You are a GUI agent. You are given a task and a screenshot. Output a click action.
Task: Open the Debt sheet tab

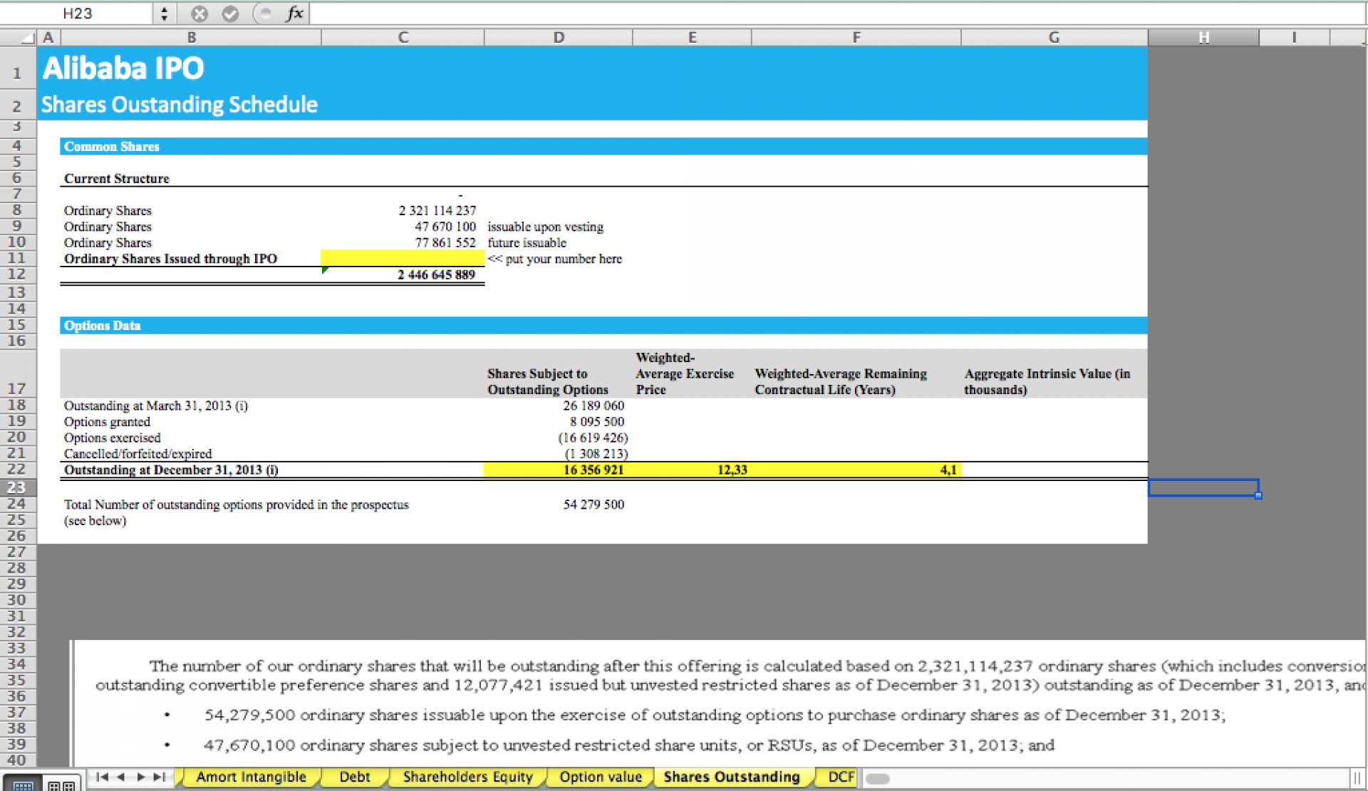tap(355, 777)
